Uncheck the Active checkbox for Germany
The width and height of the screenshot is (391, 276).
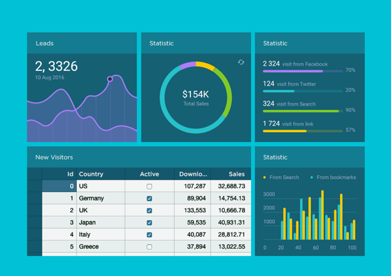coord(149,199)
